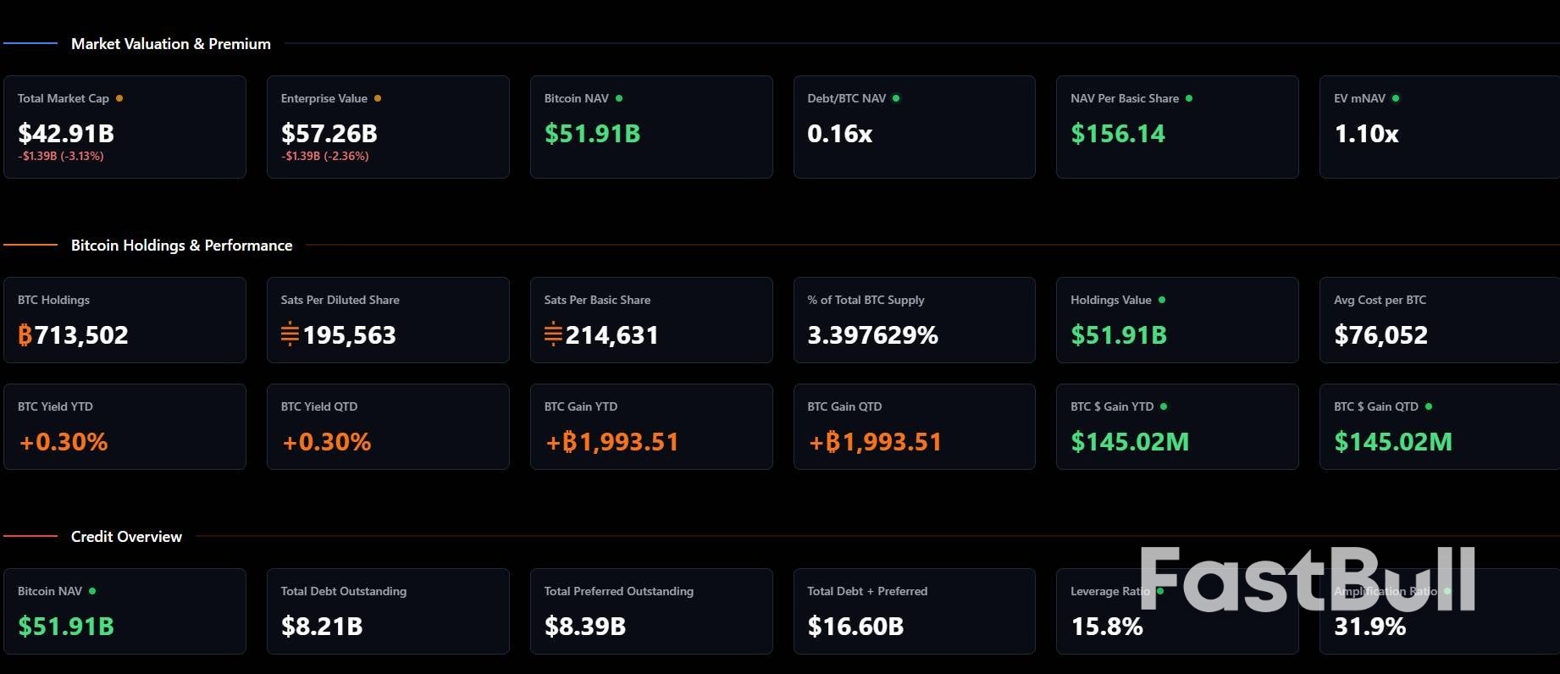Select the Market Valuation & Premium section heading

coord(171,44)
